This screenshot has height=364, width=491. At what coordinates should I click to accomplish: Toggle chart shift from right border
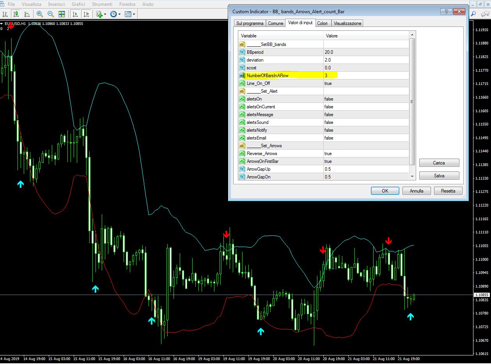point(86,14)
